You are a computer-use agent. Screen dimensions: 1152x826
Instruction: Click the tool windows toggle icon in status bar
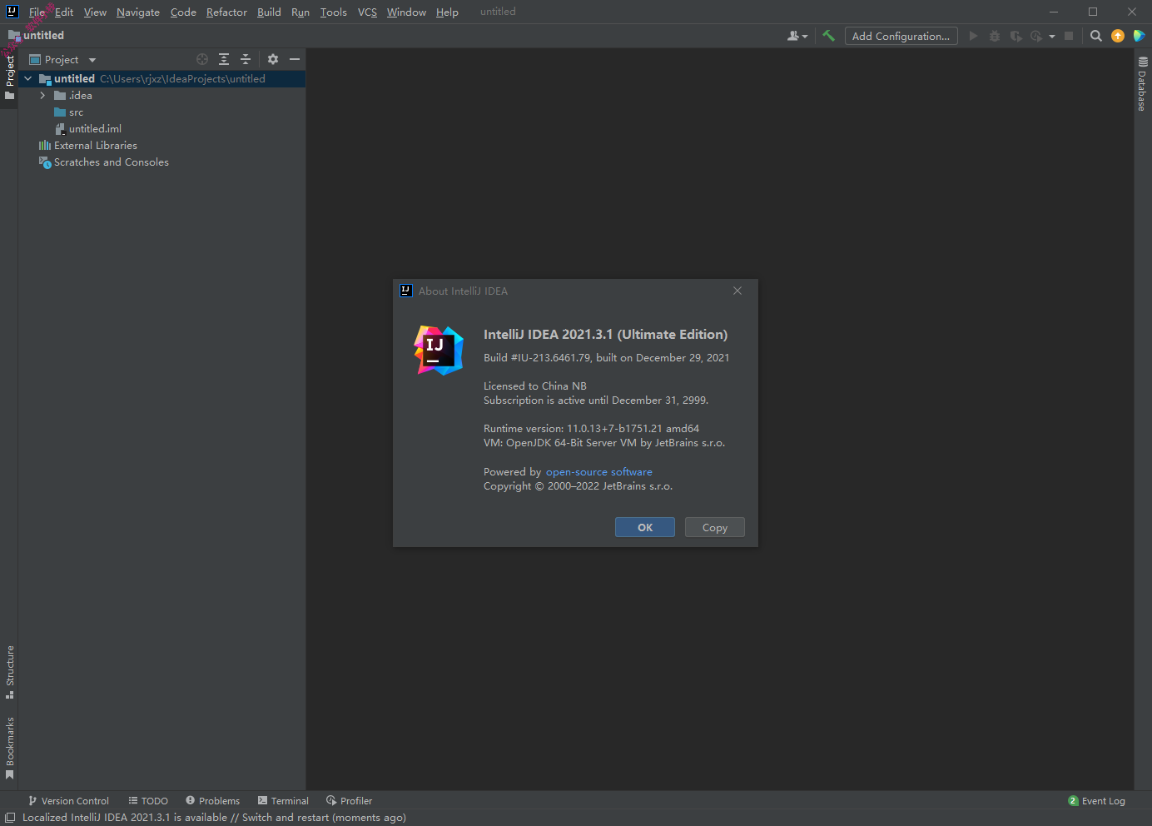[x=10, y=818]
